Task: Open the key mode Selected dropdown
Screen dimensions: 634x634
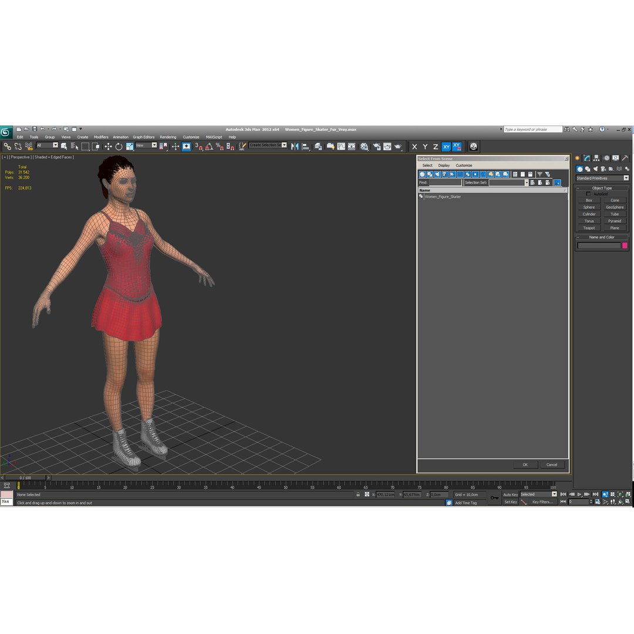Action: point(538,494)
